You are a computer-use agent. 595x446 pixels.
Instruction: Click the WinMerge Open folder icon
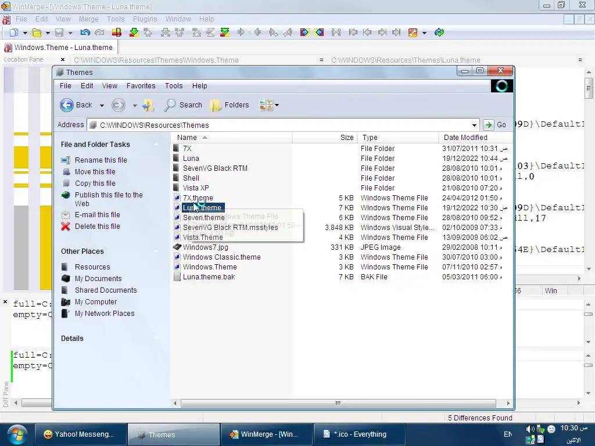(x=37, y=33)
